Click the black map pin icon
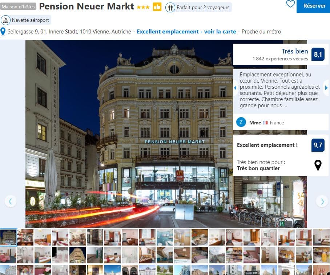 pos(318,165)
